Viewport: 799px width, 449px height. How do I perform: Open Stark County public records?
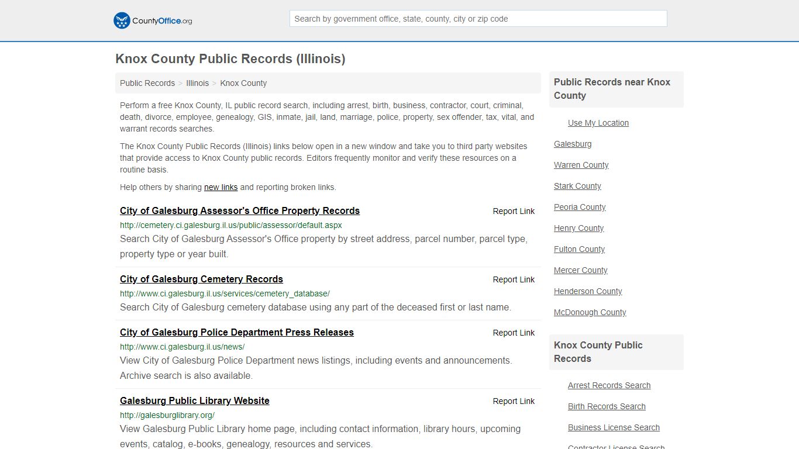tap(577, 186)
